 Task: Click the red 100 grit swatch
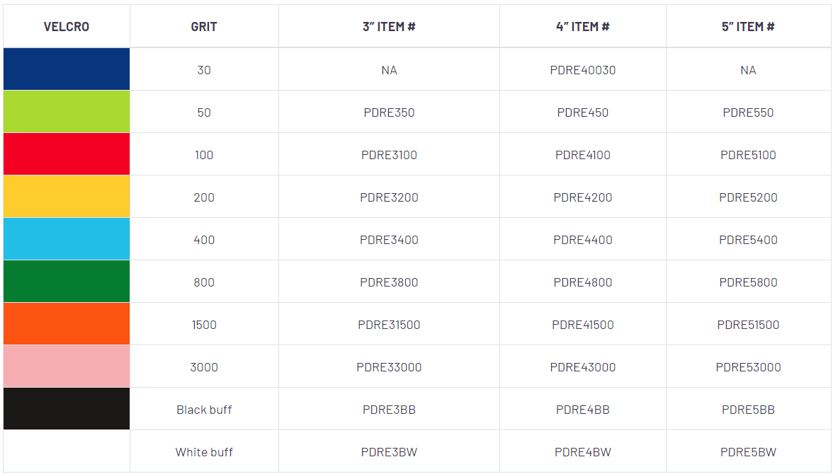tap(67, 154)
